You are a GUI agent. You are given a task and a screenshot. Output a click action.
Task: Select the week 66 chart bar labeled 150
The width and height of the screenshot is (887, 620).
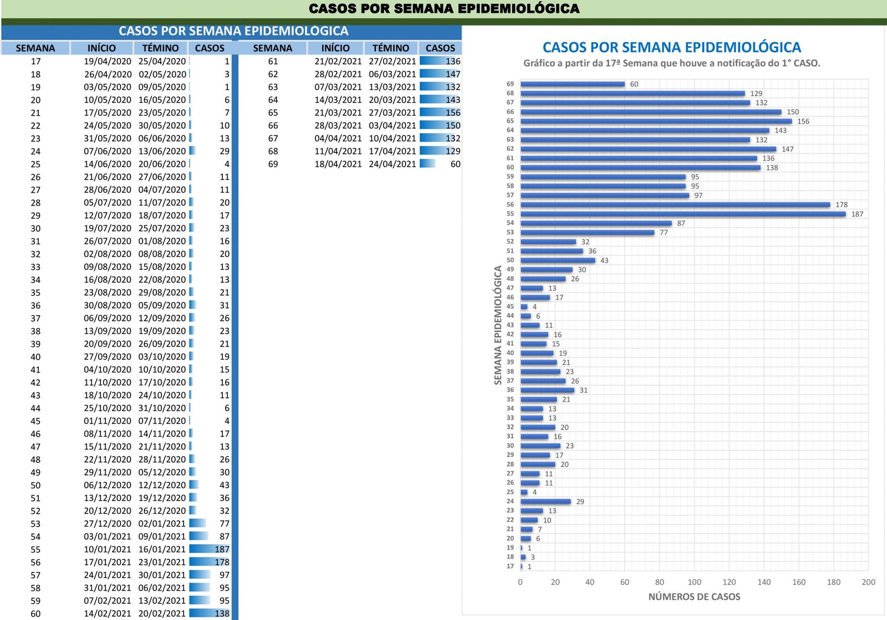[651, 112]
